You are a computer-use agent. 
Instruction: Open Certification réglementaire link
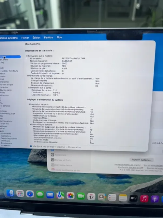[154, 165]
